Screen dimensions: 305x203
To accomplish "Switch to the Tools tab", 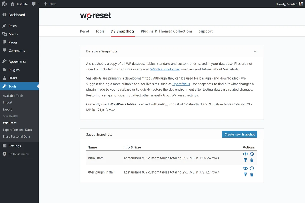I will tap(100, 31).
